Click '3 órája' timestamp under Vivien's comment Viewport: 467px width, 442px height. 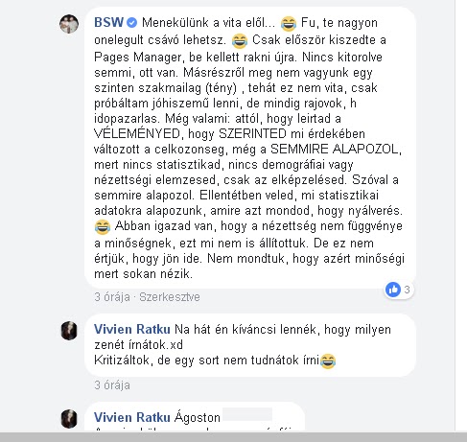(x=112, y=385)
